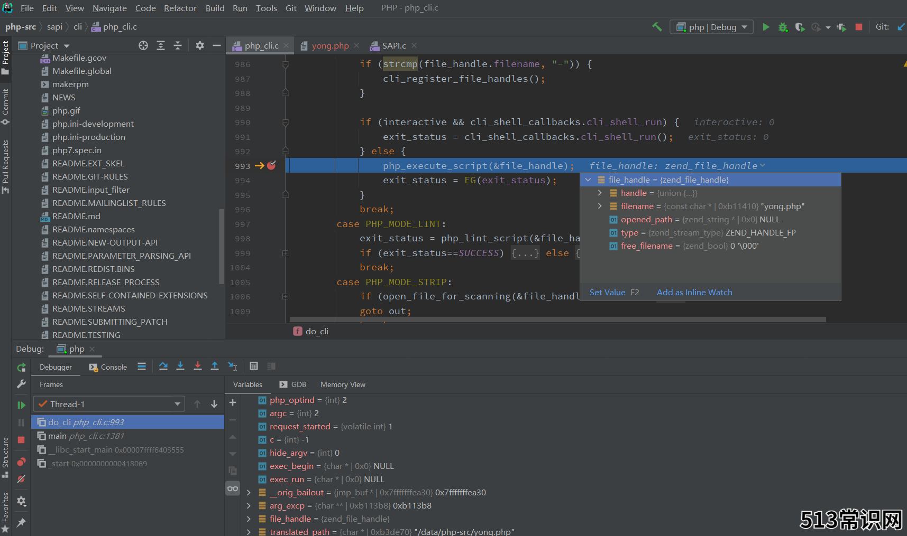Click the red Stop button in top toolbar
Viewport: 907px width, 536px height.
(859, 27)
